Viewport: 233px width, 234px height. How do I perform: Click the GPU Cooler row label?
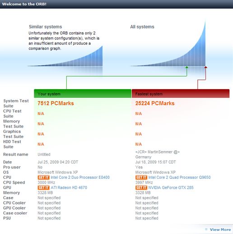(x=14, y=208)
